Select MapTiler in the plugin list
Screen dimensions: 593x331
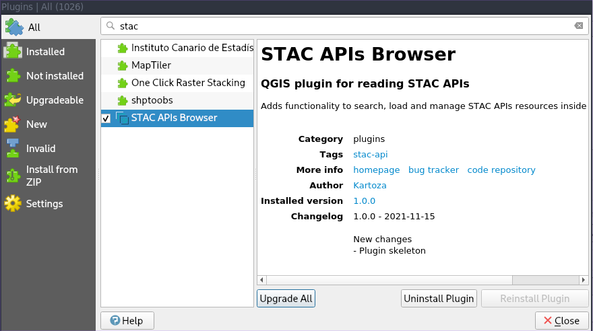177,66
